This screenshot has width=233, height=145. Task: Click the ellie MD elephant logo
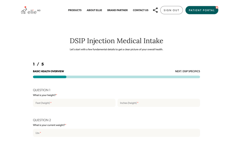[31, 10]
